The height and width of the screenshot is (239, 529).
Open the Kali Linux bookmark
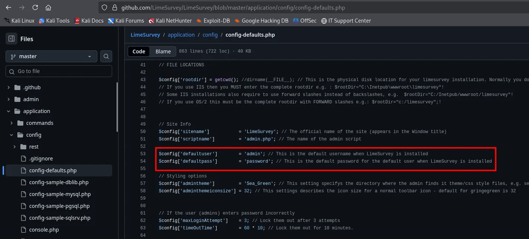point(20,21)
